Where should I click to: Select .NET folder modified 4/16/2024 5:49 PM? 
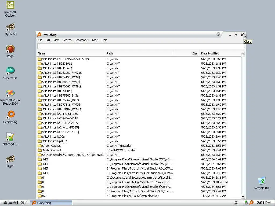tap(139, 159)
